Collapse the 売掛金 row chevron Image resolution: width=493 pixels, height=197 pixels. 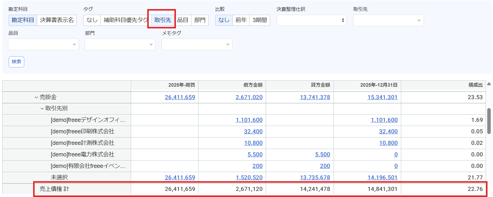pos(36,97)
